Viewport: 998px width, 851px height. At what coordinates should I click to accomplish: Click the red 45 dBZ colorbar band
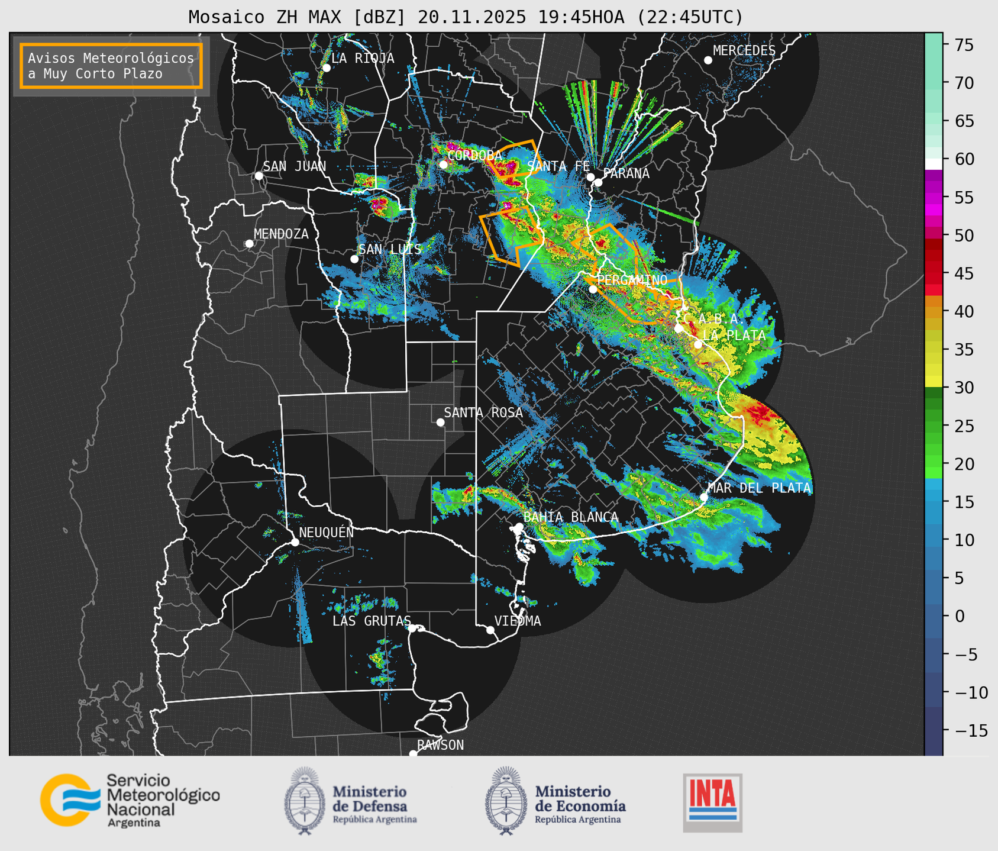934,272
